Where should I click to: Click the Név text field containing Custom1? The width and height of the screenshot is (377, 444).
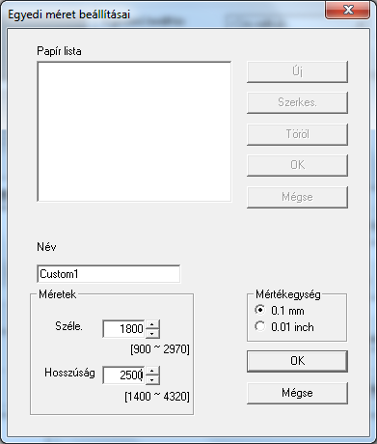pyautogui.click(x=108, y=274)
